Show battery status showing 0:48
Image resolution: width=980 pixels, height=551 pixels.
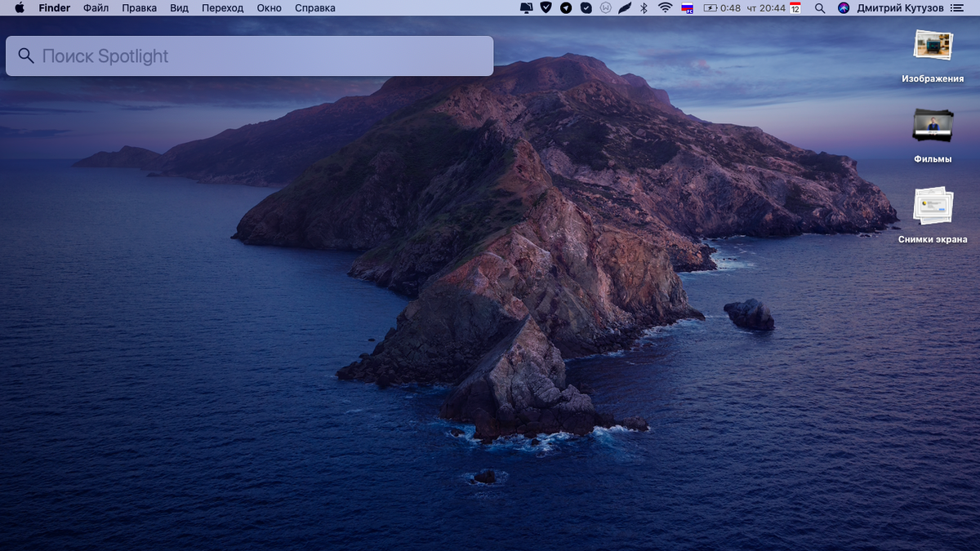click(x=721, y=8)
